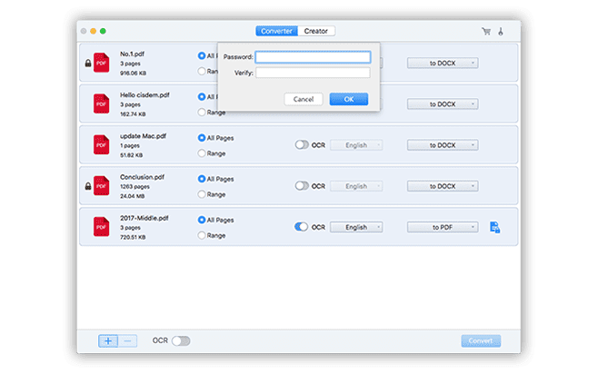This screenshot has height=374, width=598.
Task: Click the file name No.1.pdf
Action: click(132, 54)
